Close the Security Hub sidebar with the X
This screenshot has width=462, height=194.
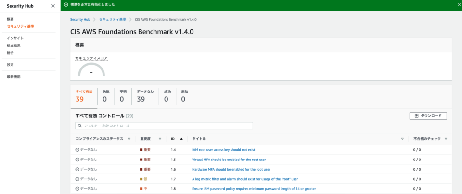coord(53,6)
